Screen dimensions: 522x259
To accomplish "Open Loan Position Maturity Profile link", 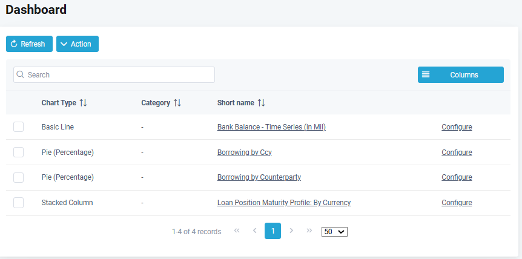I will pos(283,203).
